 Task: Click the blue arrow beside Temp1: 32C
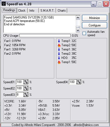(x=59, y=41)
